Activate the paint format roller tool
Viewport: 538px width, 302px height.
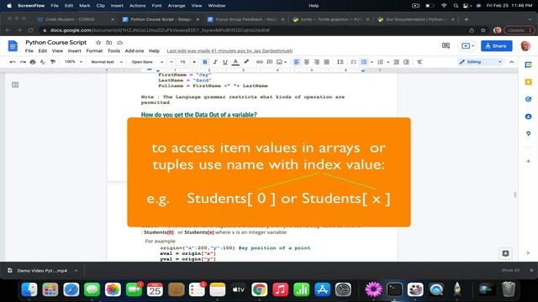(x=52, y=62)
